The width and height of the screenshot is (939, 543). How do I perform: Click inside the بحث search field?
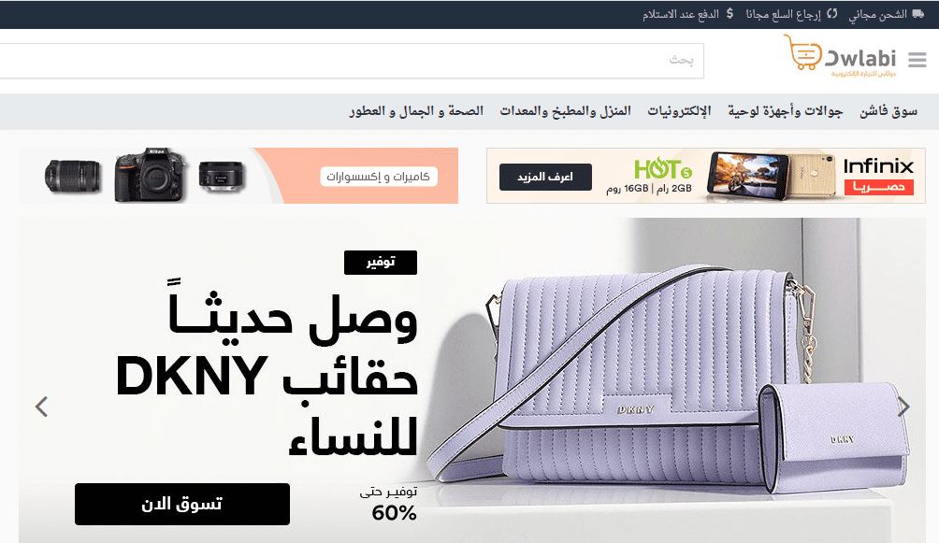pos(352,61)
